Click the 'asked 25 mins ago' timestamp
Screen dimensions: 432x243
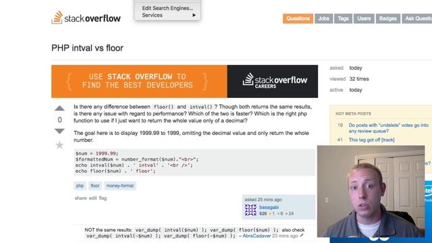pyautogui.click(x=263, y=200)
